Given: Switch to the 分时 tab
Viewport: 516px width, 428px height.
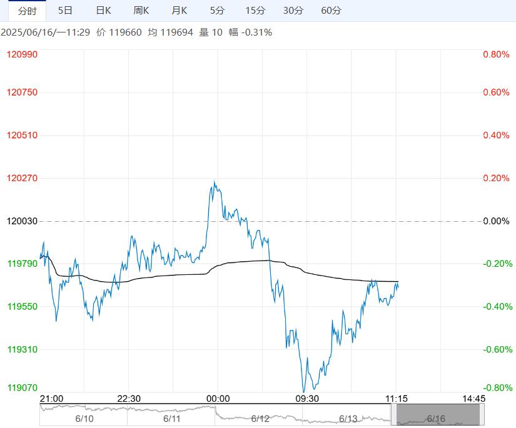Looking at the screenshot, I should point(27,11).
